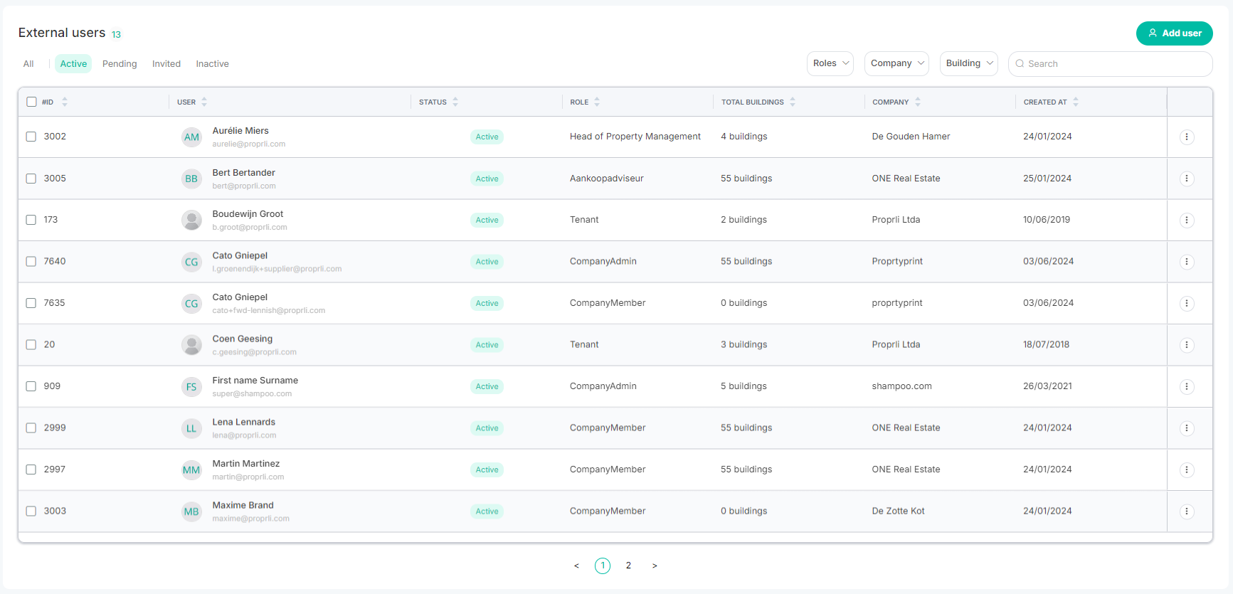
Task: Click the CG avatar for user 7635
Action: [x=191, y=304]
